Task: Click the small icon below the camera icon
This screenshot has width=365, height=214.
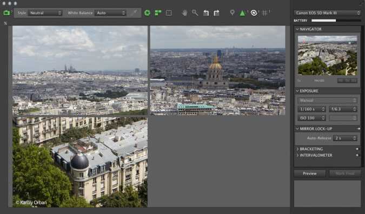Action: pos(5,23)
